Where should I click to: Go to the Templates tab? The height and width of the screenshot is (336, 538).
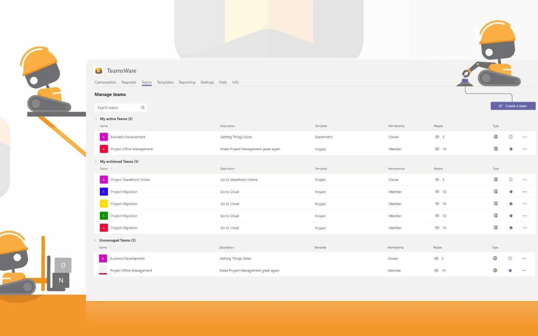165,82
